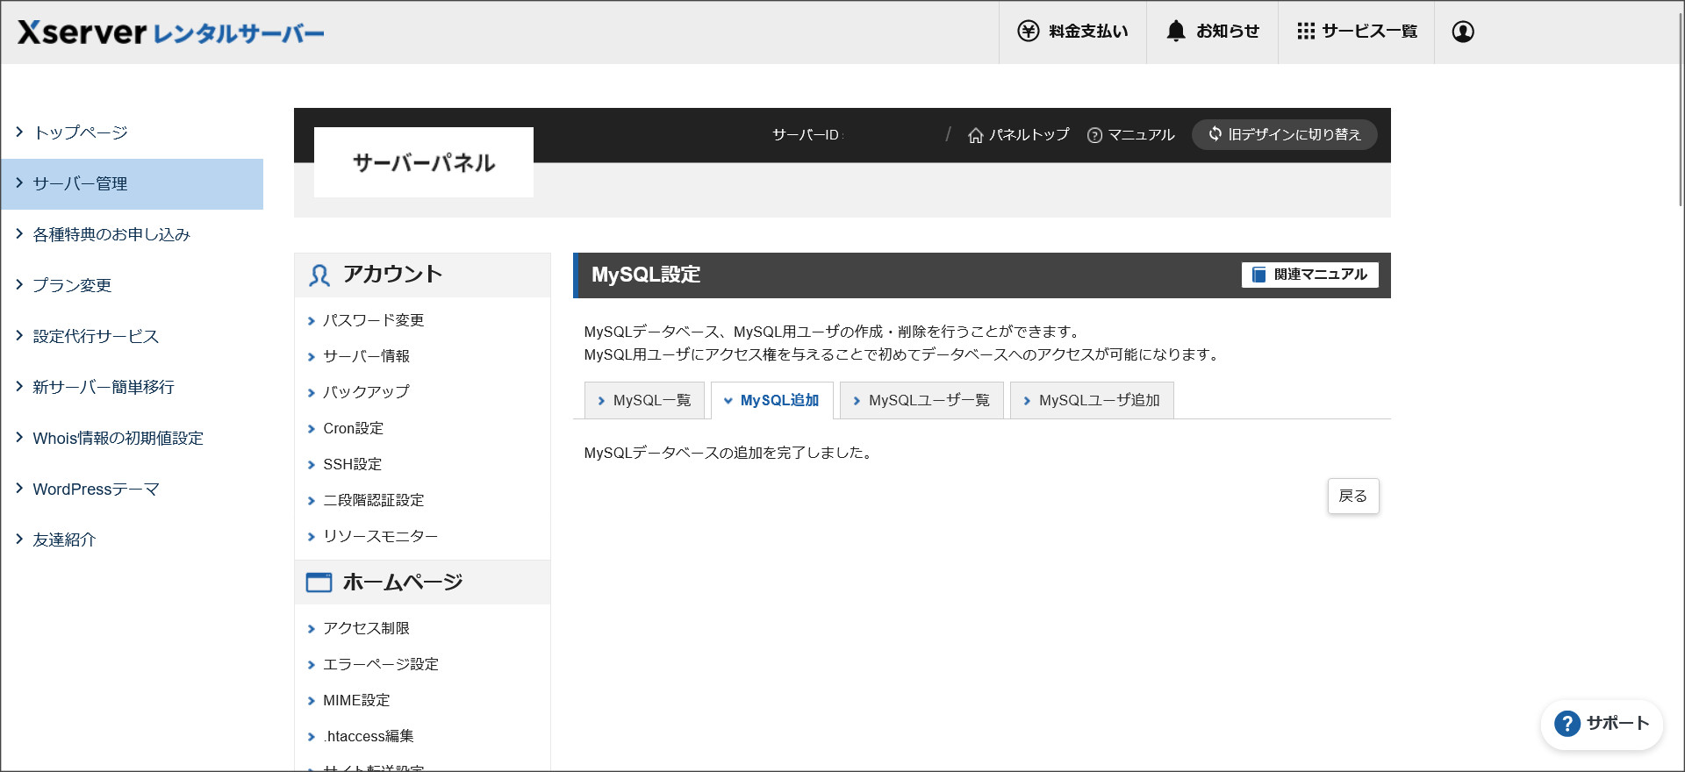The image size is (1685, 772).
Task: Switch to MySQLユーザ一覧 tab
Action: [921, 400]
